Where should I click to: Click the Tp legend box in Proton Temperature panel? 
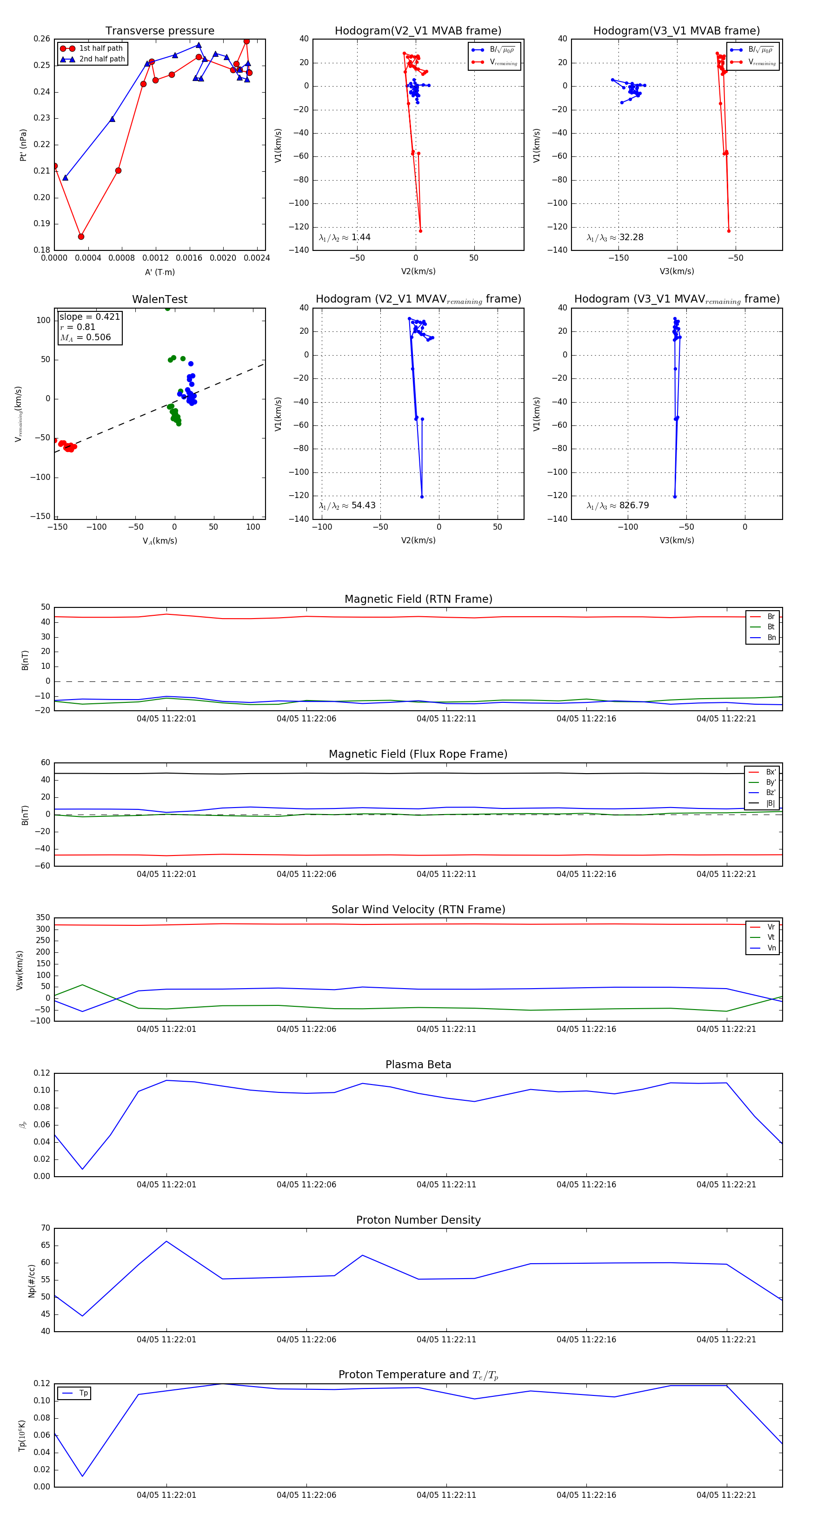pos(74,1393)
